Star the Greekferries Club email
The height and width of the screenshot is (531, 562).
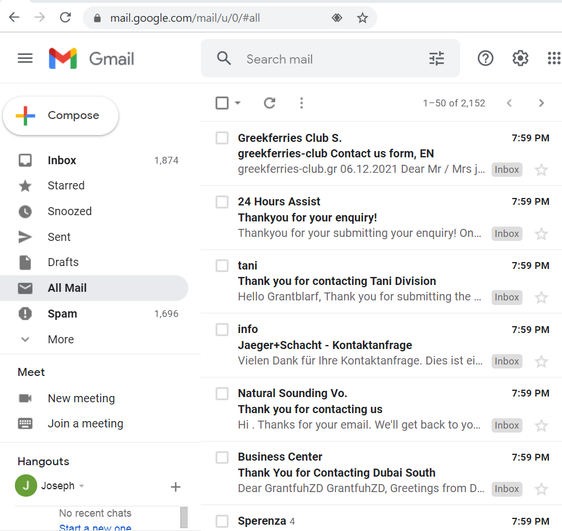click(541, 170)
